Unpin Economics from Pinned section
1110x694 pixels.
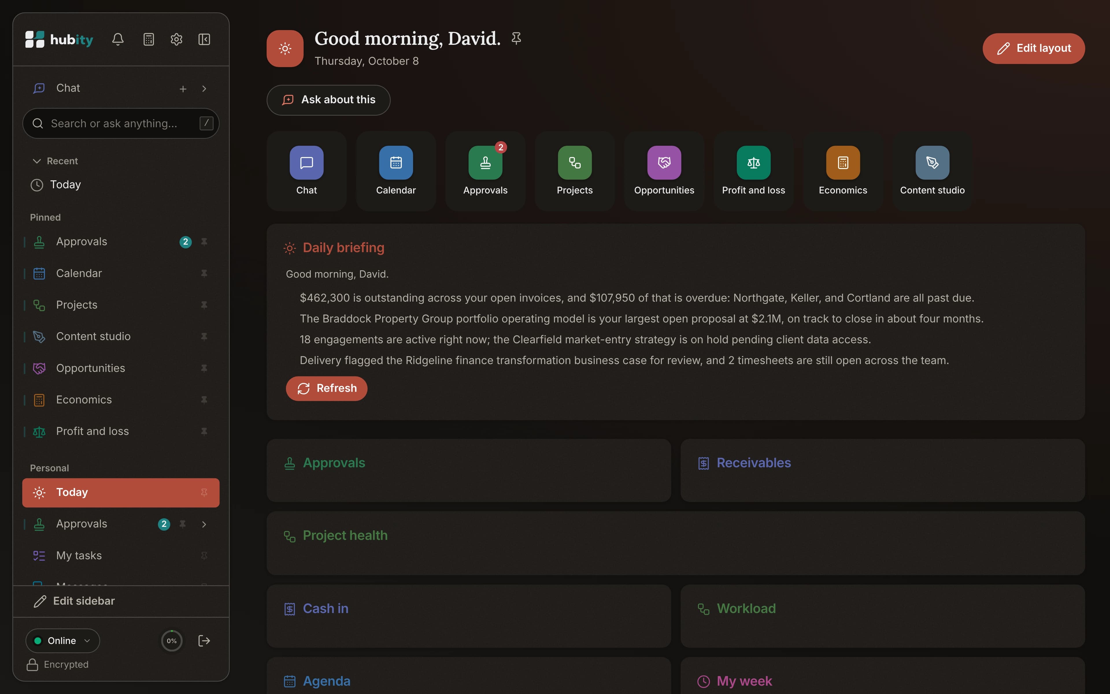(204, 400)
